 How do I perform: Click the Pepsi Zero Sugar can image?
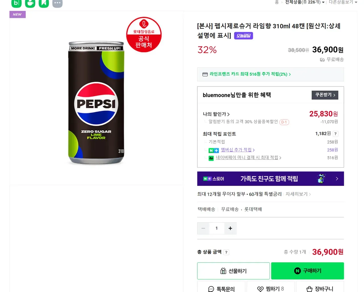tap(96, 102)
